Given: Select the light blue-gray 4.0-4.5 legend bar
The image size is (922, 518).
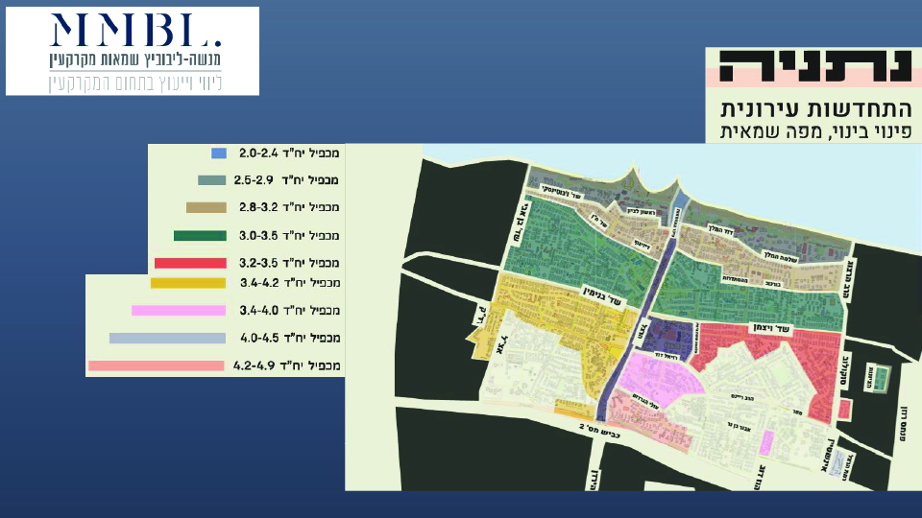Looking at the screenshot, I should click(x=167, y=339).
